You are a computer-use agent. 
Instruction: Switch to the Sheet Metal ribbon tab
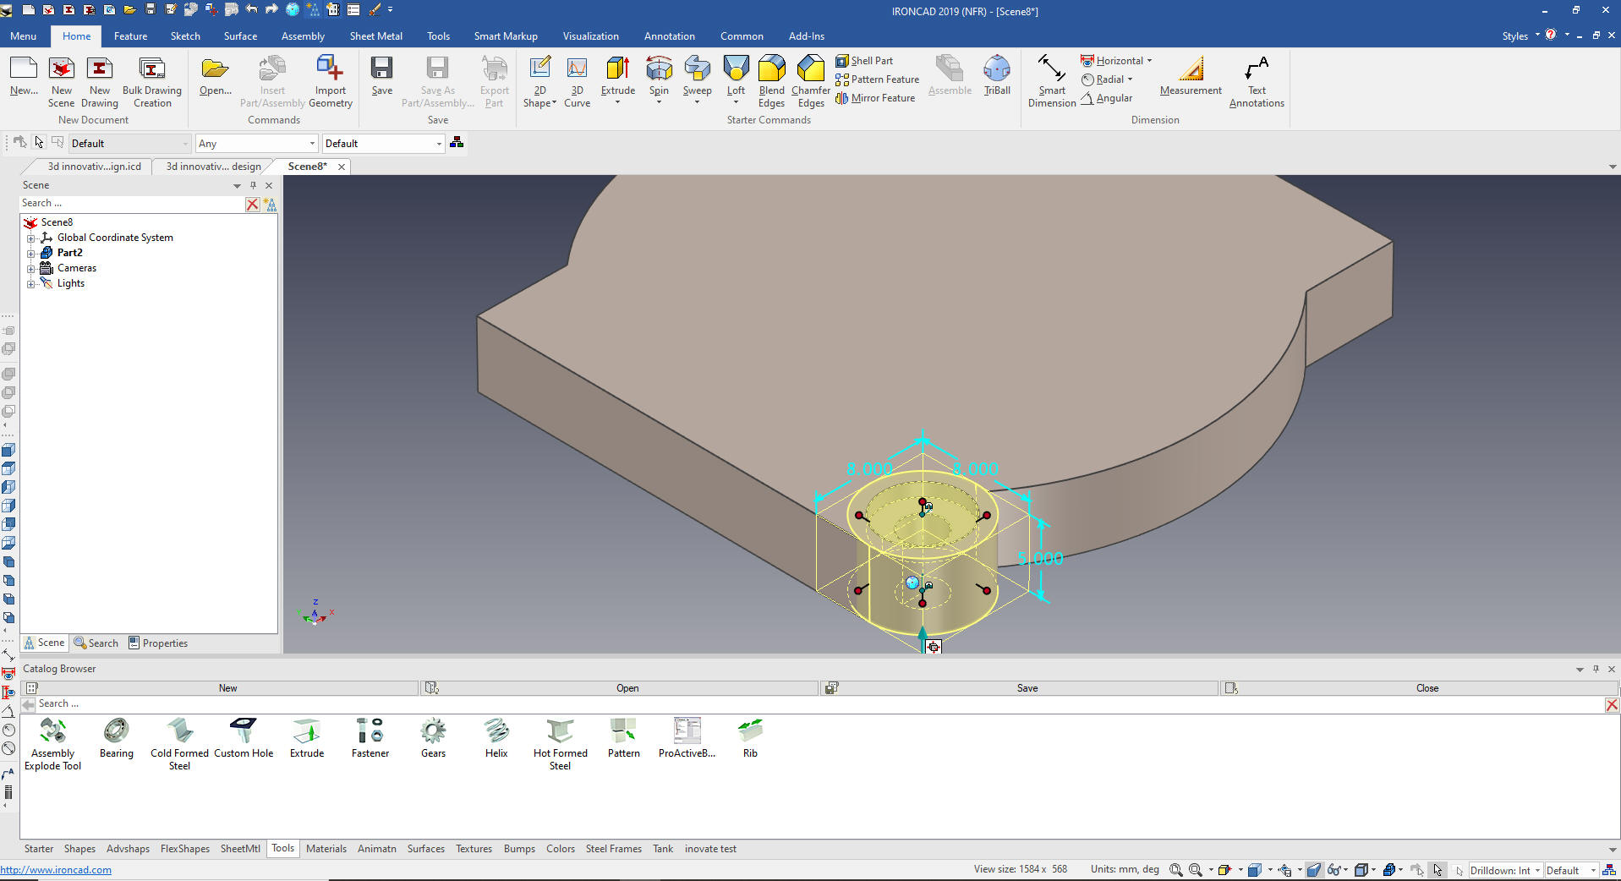(375, 36)
